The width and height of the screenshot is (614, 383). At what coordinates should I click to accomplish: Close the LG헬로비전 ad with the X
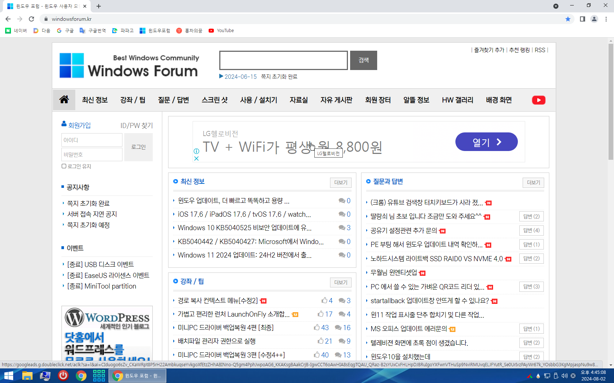pyautogui.click(x=196, y=158)
